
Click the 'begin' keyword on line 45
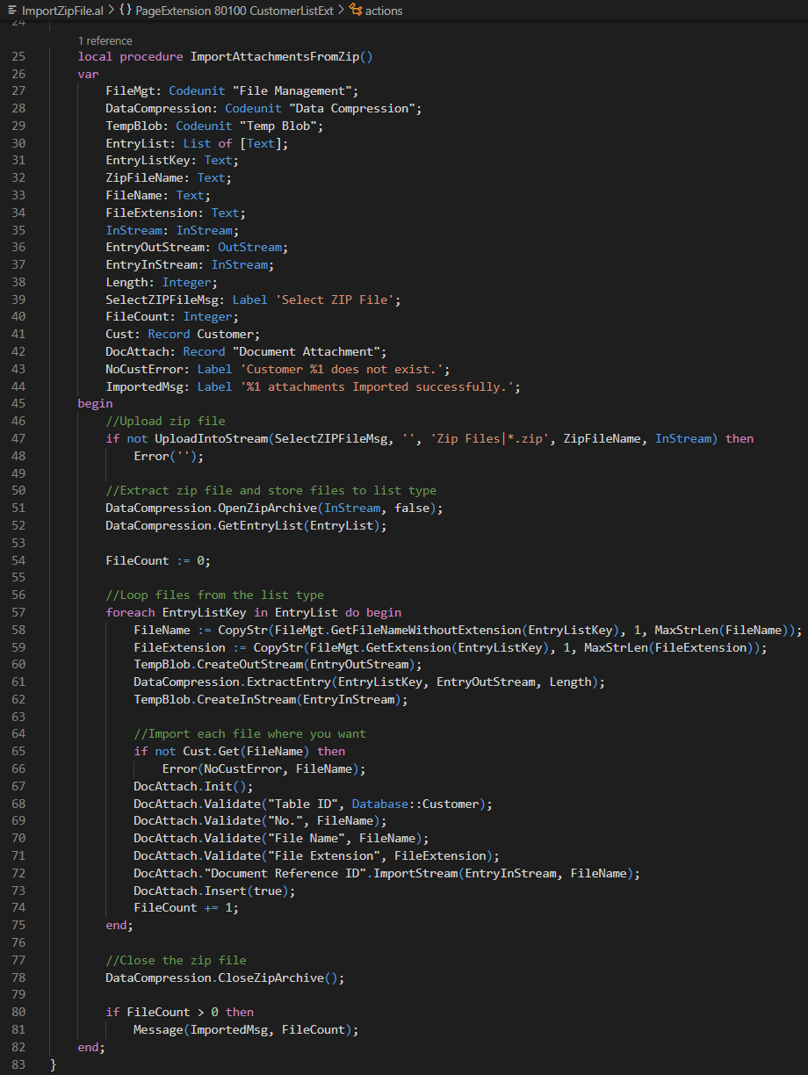tap(95, 403)
